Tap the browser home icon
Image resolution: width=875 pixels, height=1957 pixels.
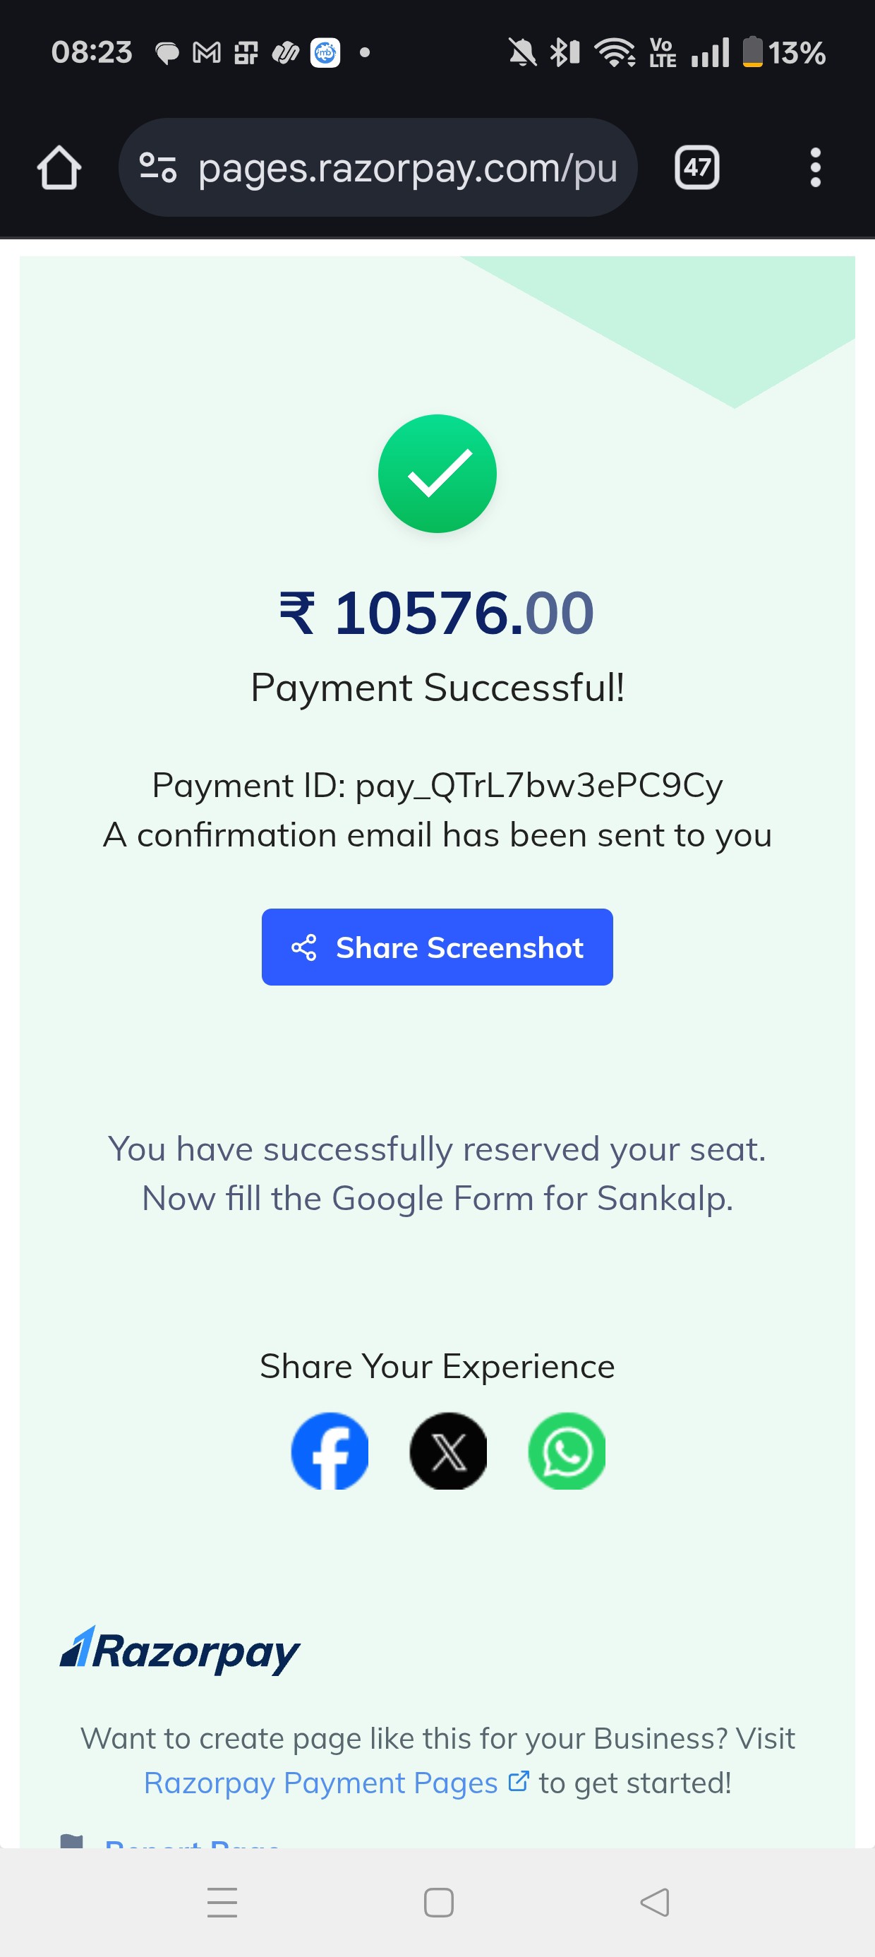click(x=59, y=167)
